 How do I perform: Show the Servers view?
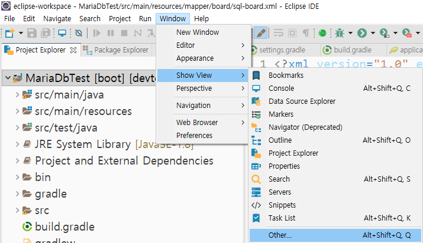(335, 192)
